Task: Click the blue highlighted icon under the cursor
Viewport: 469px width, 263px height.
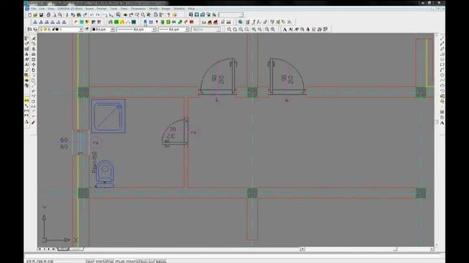Action: (145, 22)
